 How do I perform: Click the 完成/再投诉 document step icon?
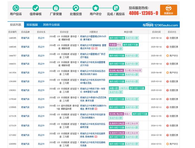(x=116, y=8)
